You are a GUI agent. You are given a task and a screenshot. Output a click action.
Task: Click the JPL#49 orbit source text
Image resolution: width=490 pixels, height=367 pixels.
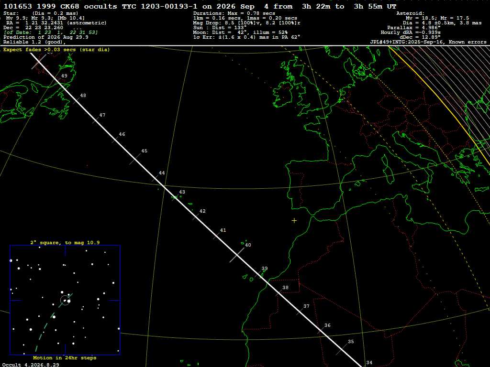click(x=428, y=42)
